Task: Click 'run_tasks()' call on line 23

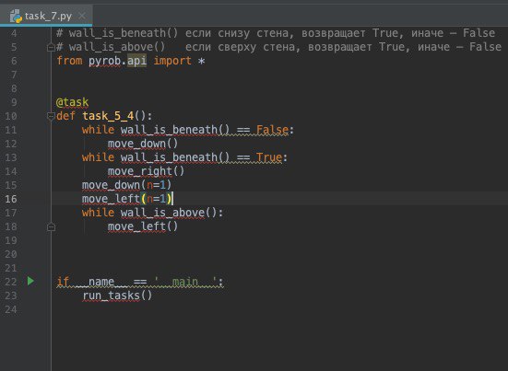Action: point(117,296)
